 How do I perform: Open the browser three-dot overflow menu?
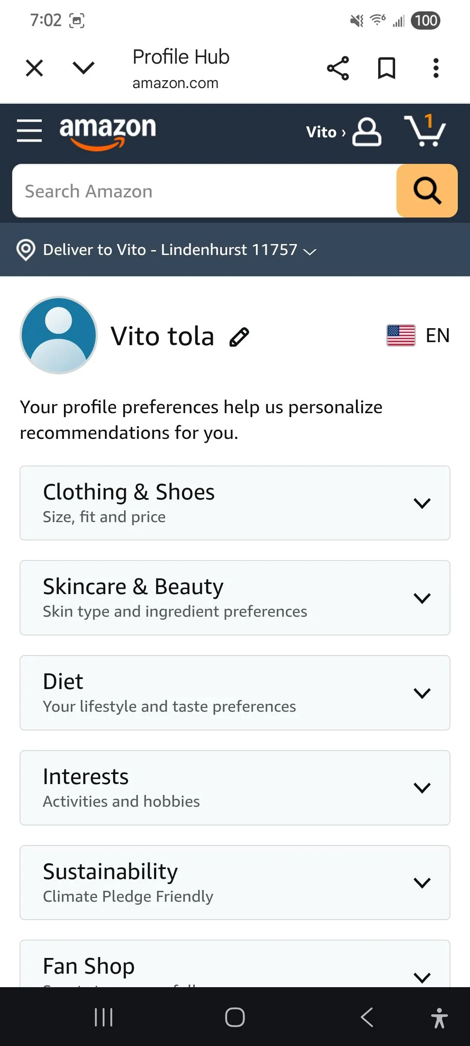coord(436,68)
